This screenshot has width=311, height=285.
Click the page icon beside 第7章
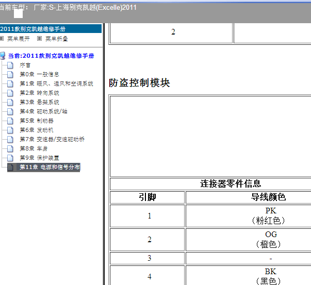tap(10, 139)
